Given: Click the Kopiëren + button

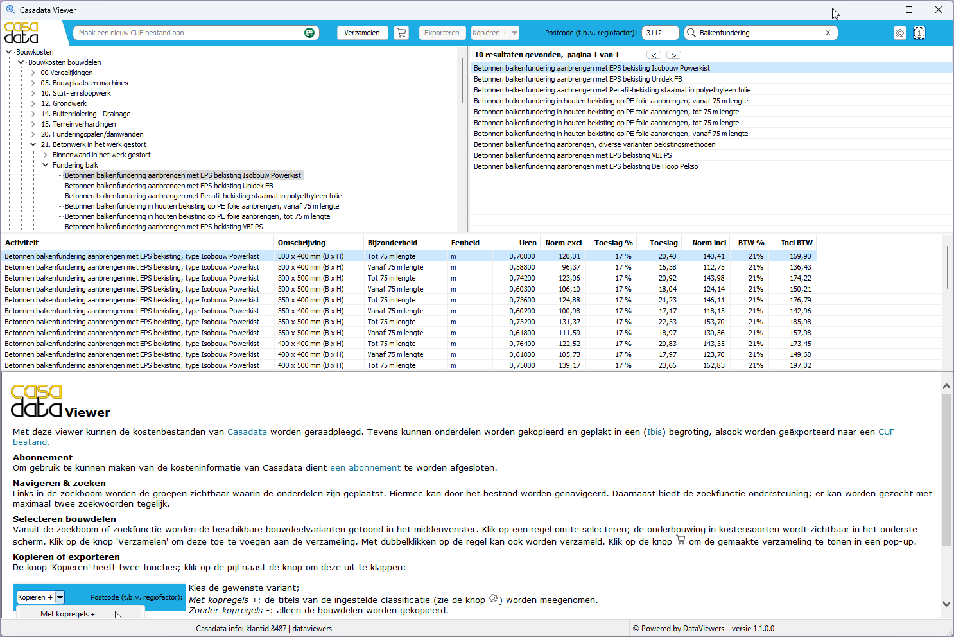Looking at the screenshot, I should point(490,33).
